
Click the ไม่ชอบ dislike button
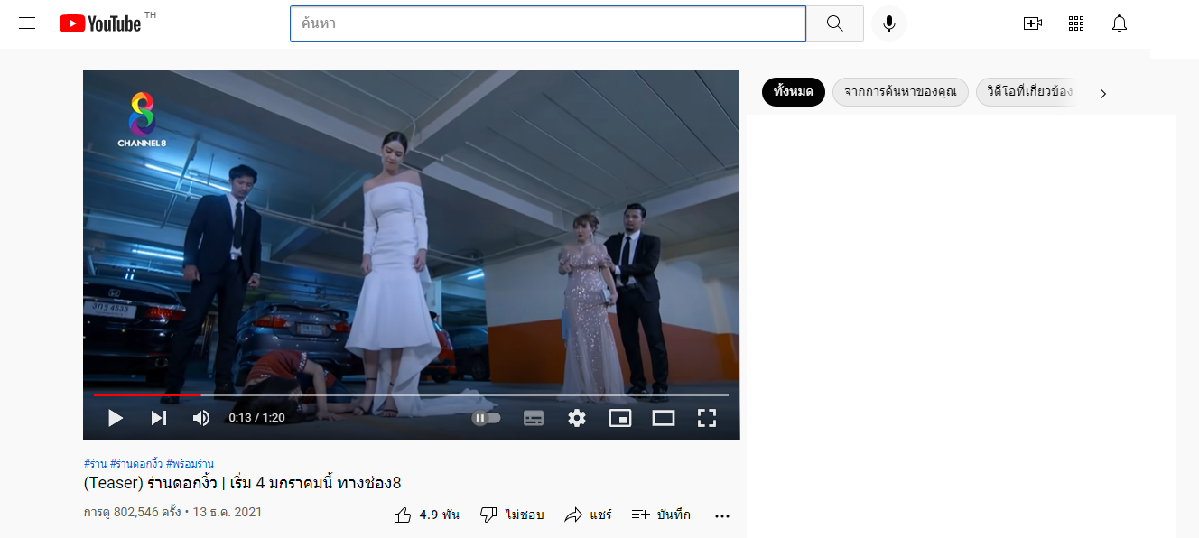pyautogui.click(x=511, y=515)
